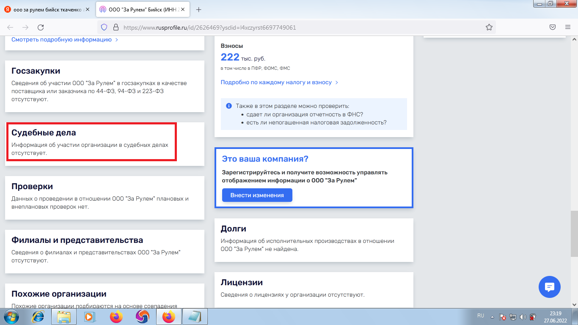
Task: Click the info icon in the blue notice
Action: [x=229, y=107]
